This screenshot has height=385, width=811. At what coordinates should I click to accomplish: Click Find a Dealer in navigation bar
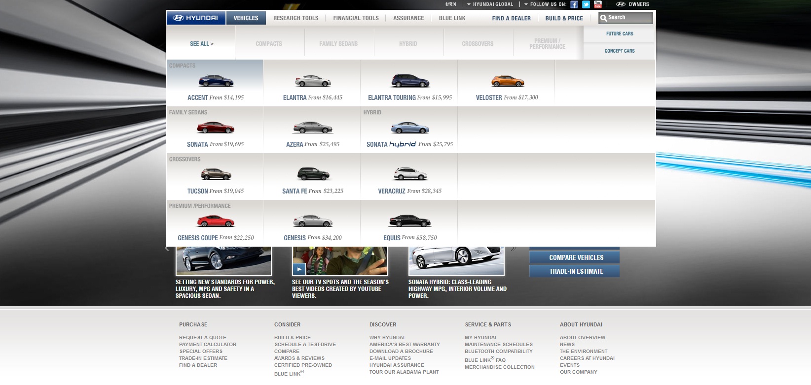[512, 18]
